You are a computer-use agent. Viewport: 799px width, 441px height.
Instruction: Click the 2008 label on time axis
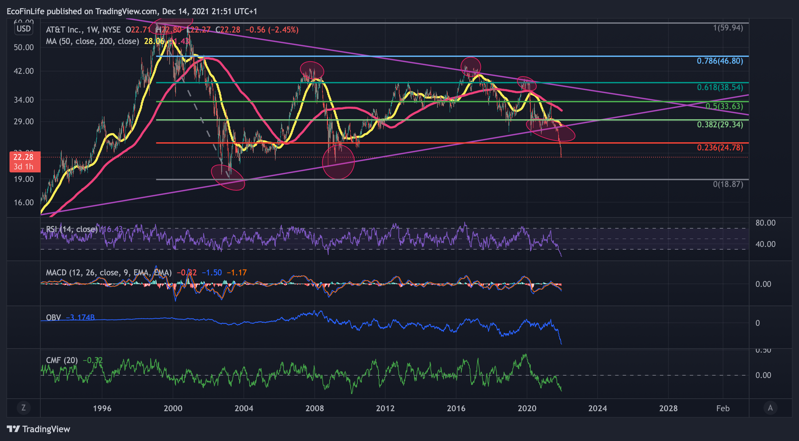(315, 408)
